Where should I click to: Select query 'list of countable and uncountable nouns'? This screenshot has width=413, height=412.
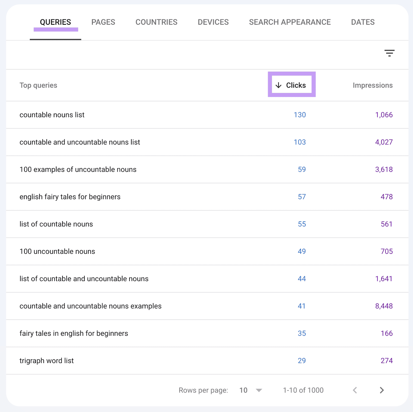coord(84,279)
